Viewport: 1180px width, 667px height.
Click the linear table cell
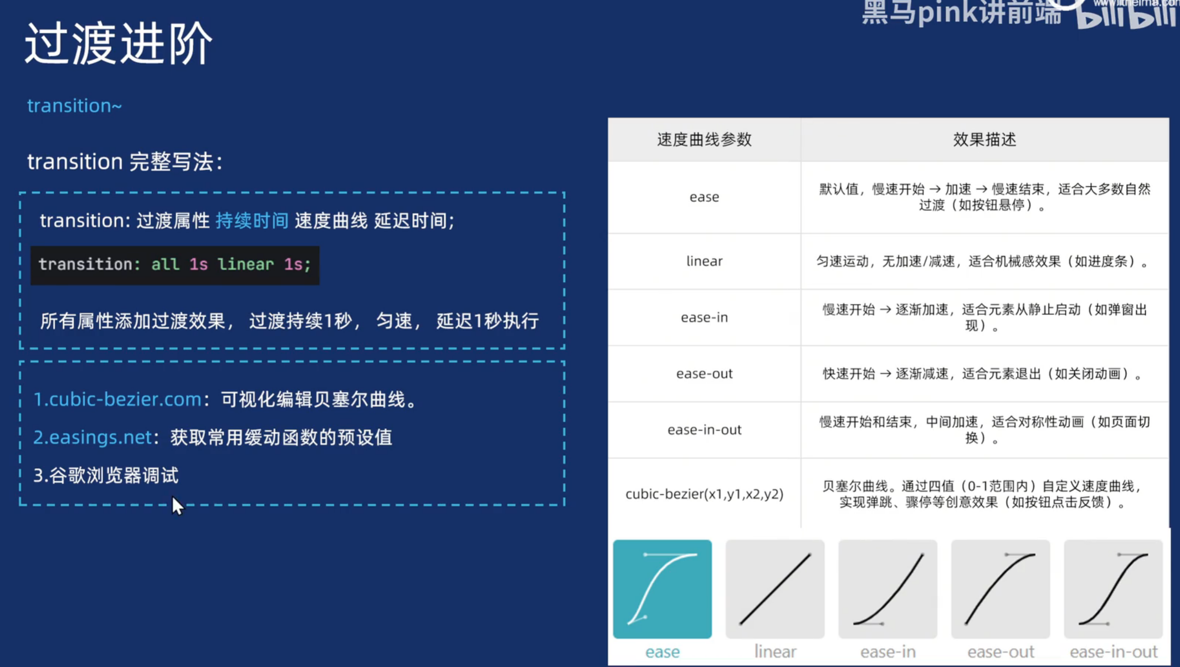pyautogui.click(x=704, y=261)
